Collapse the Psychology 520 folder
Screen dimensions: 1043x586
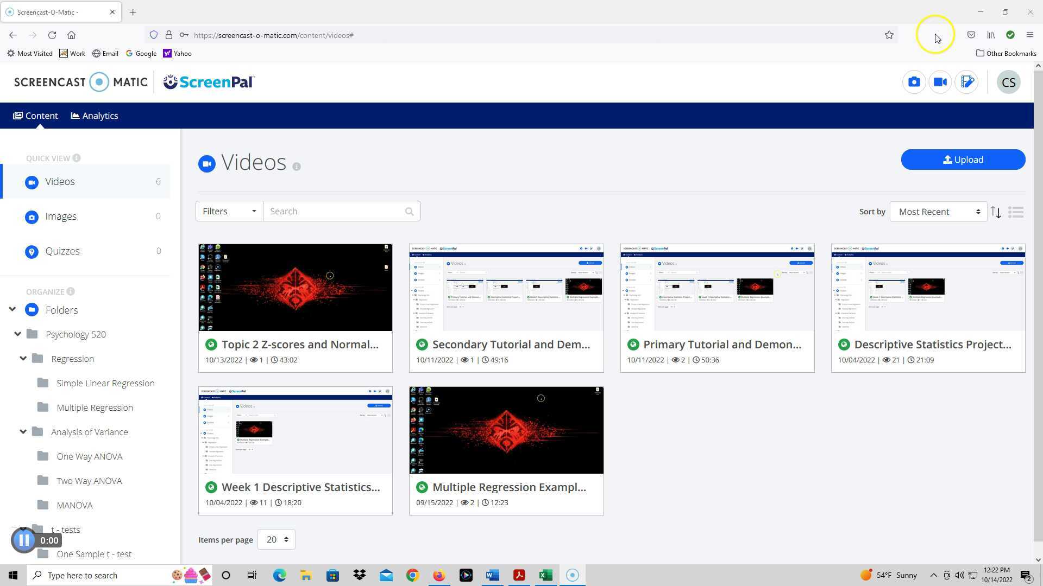coord(18,334)
